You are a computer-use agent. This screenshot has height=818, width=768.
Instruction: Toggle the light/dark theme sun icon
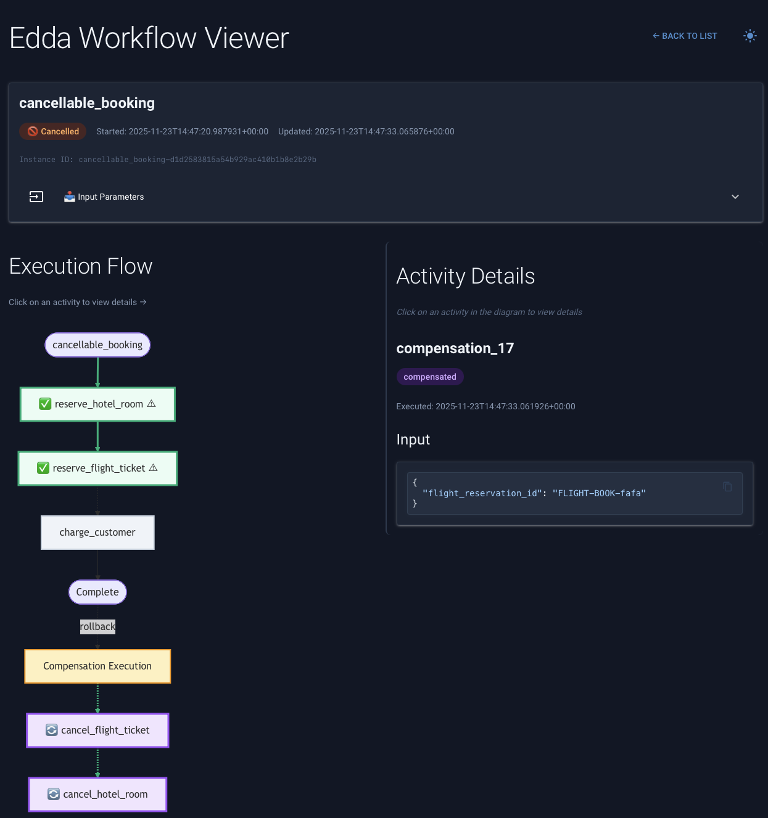(749, 36)
